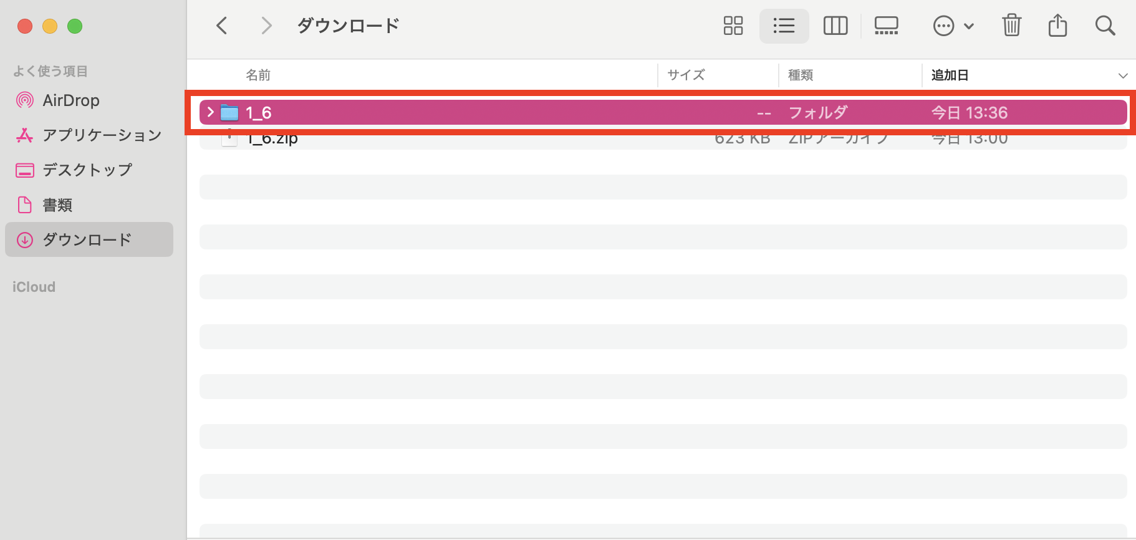Image resolution: width=1136 pixels, height=540 pixels.
Task: Expand the 1_6 folder disclosure arrow
Action: [211, 112]
